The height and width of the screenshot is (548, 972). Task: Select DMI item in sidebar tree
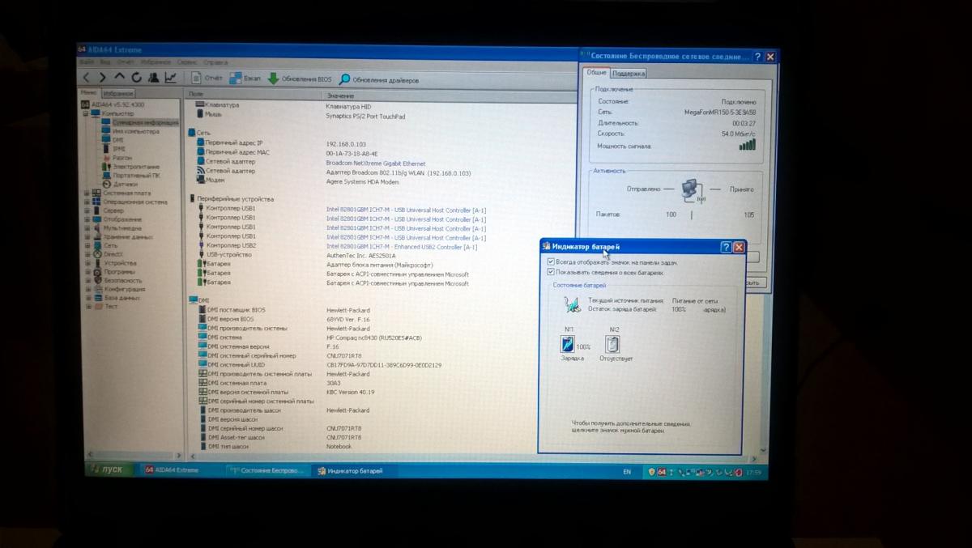[117, 140]
